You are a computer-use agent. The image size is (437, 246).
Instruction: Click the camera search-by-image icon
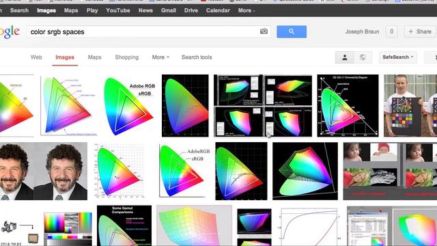point(264,31)
